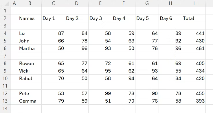
Task: Select the cell containing Rowan
Action: pos(30,63)
